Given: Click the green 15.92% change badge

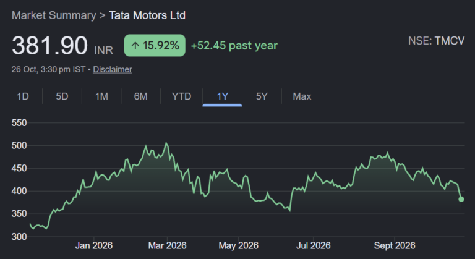Looking at the screenshot, I should pyautogui.click(x=155, y=46).
